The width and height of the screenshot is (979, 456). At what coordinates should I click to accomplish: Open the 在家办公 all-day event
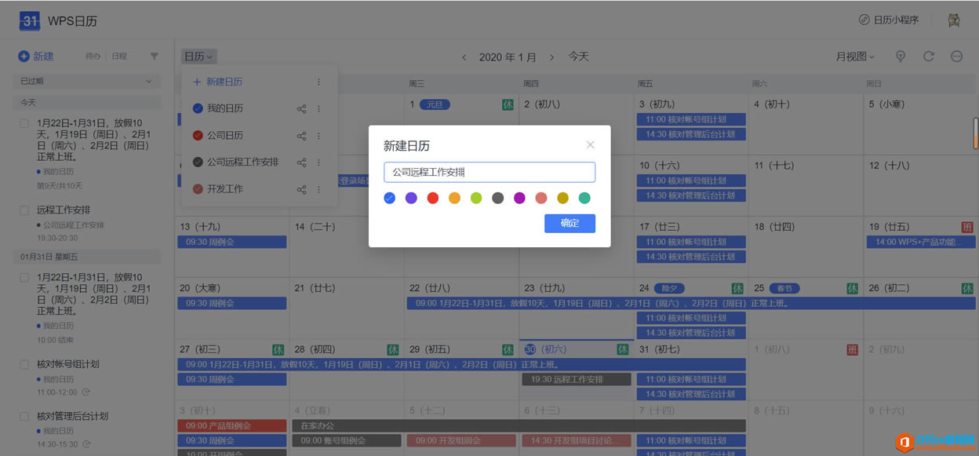(x=519, y=425)
